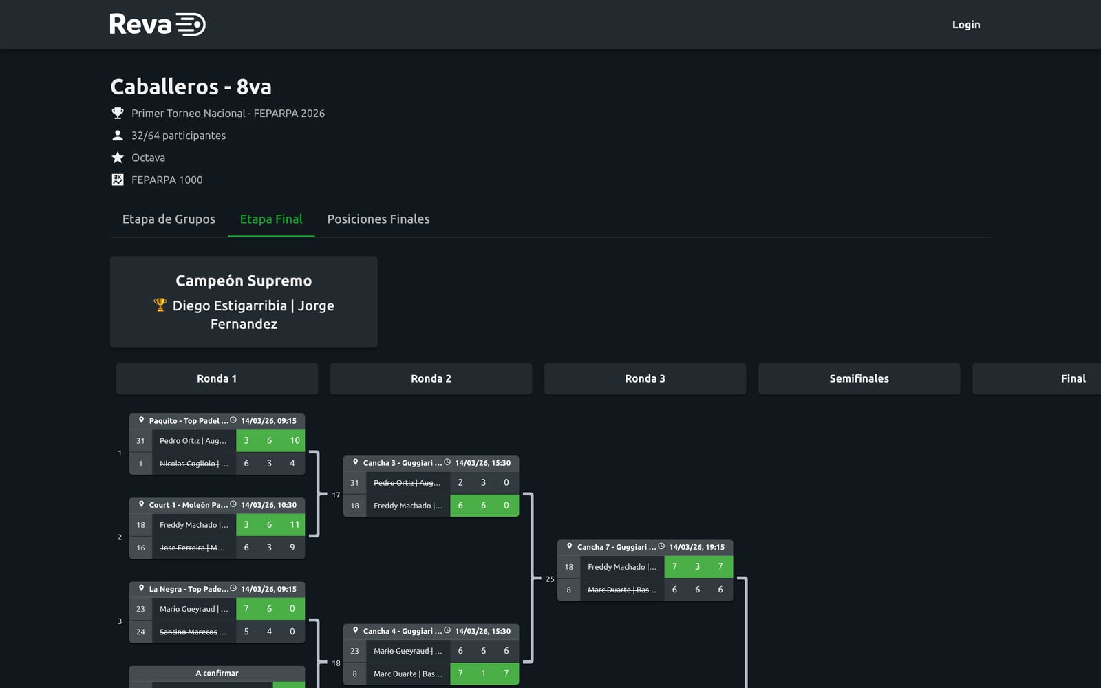This screenshot has width=1101, height=688.
Task: Click location pin on Cancha 7 - Guggiari match
Action: 569,546
